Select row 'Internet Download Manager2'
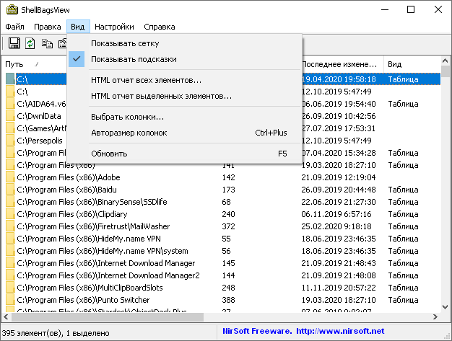The width and height of the screenshot is (452, 341). tap(222, 275)
